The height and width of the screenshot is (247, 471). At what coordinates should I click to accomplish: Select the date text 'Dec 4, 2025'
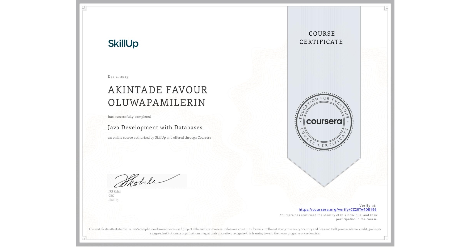point(118,77)
